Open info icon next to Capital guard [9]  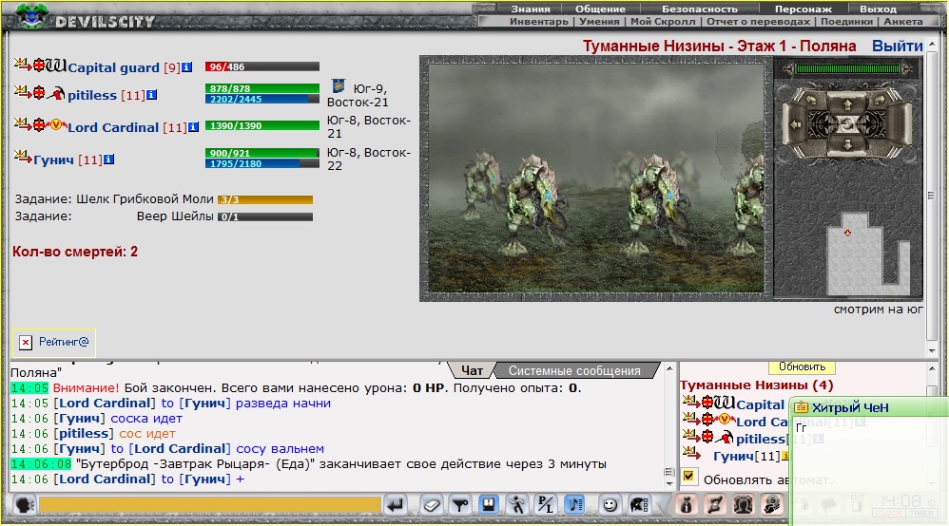[187, 67]
